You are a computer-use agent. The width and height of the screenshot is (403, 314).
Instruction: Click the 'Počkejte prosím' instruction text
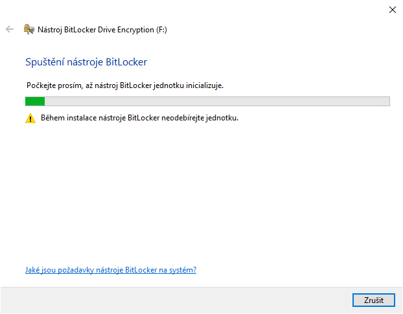pyautogui.click(x=125, y=85)
